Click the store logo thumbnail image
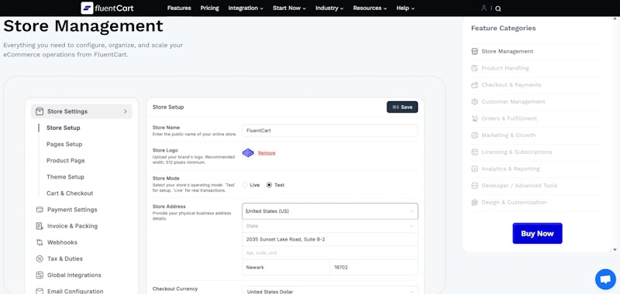 (x=248, y=152)
